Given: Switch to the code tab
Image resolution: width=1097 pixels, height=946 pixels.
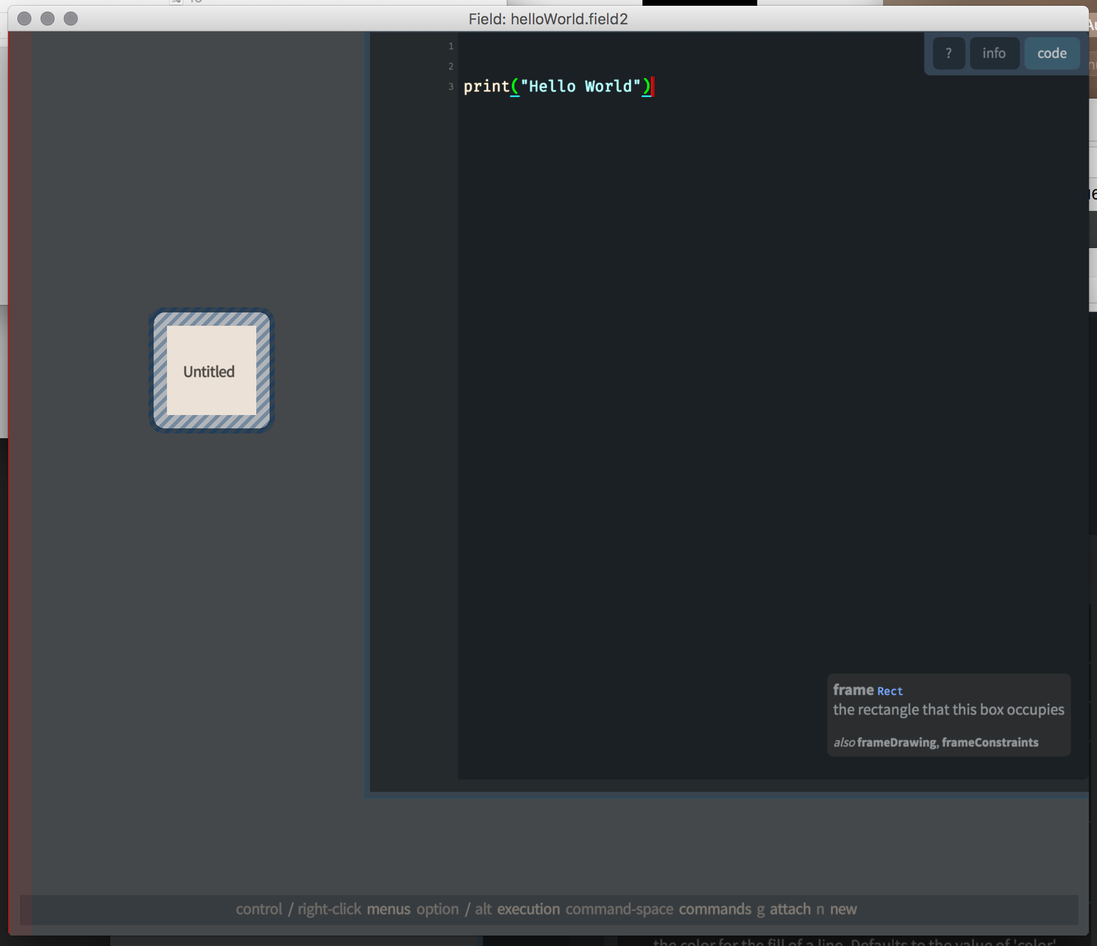Looking at the screenshot, I should (1051, 53).
